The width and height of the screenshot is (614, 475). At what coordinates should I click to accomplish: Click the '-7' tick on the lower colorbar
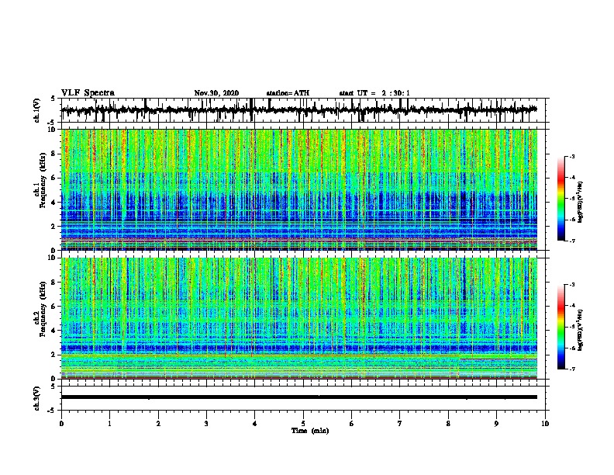pyautogui.click(x=571, y=369)
